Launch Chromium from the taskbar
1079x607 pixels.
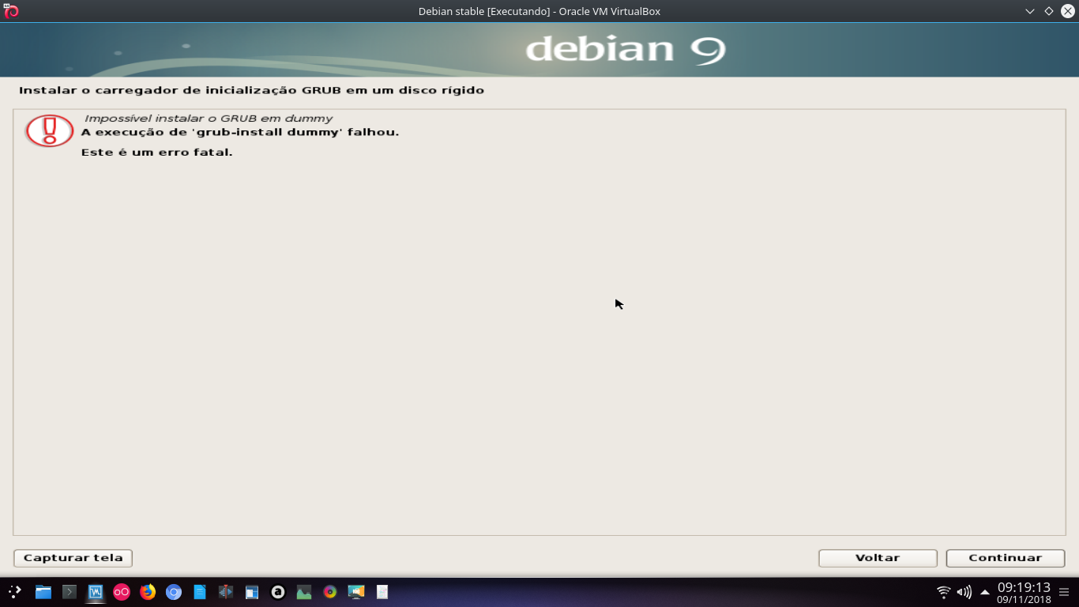[x=173, y=591]
